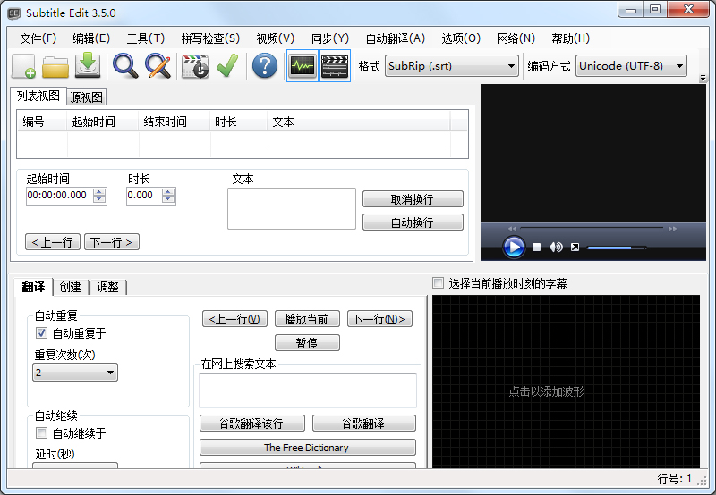
Task: Click 谷歌翻译 button
Action: point(364,424)
